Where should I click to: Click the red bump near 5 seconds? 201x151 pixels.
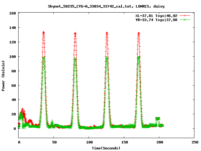pos(23,110)
